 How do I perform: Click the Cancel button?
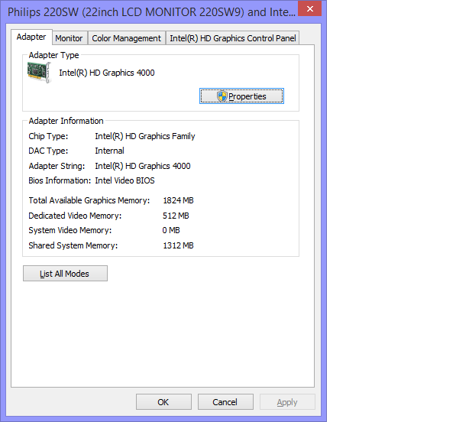pyautogui.click(x=225, y=402)
